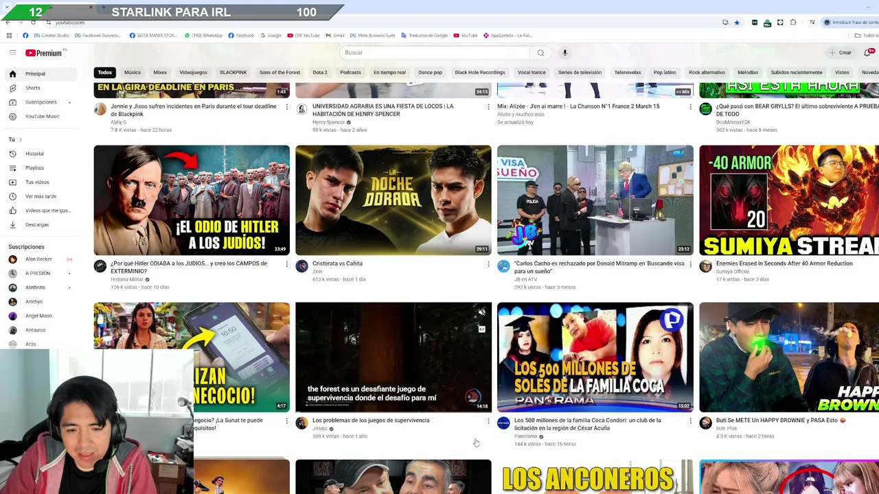Viewport: 879px width, 494px height.
Task: Open options for Universidad Agraria video
Action: [488, 107]
